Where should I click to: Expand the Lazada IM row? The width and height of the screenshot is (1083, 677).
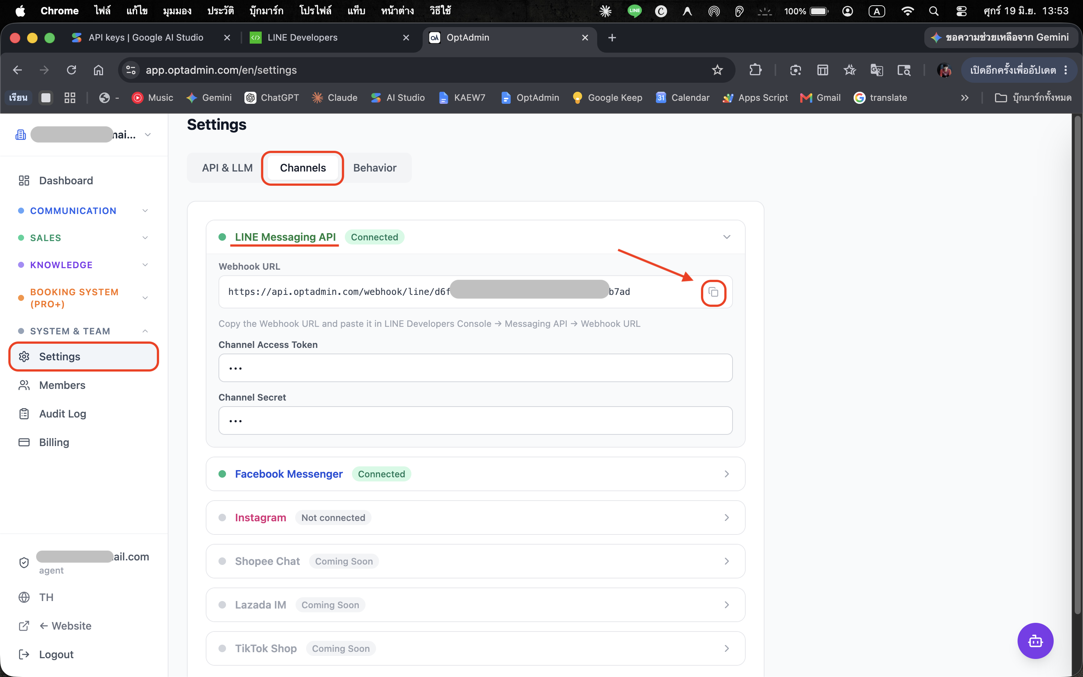click(x=475, y=605)
